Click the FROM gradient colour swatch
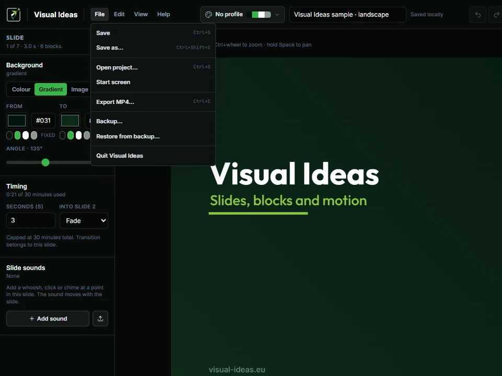502x376 pixels. [x=17, y=121]
